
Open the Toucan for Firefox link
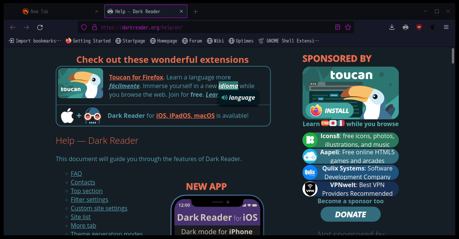pyautogui.click(x=136, y=77)
